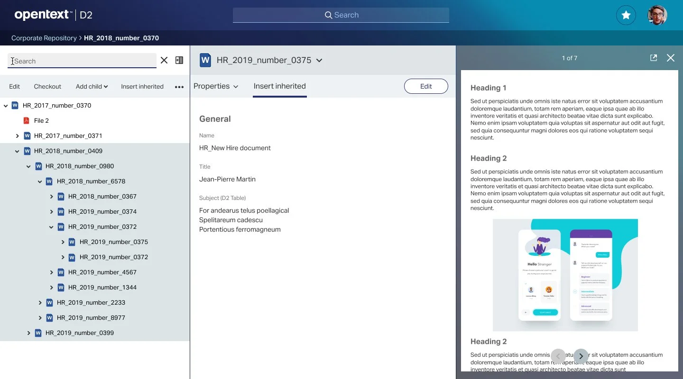Toggle the side panel layout icon
The height and width of the screenshot is (379, 683).
click(x=179, y=60)
